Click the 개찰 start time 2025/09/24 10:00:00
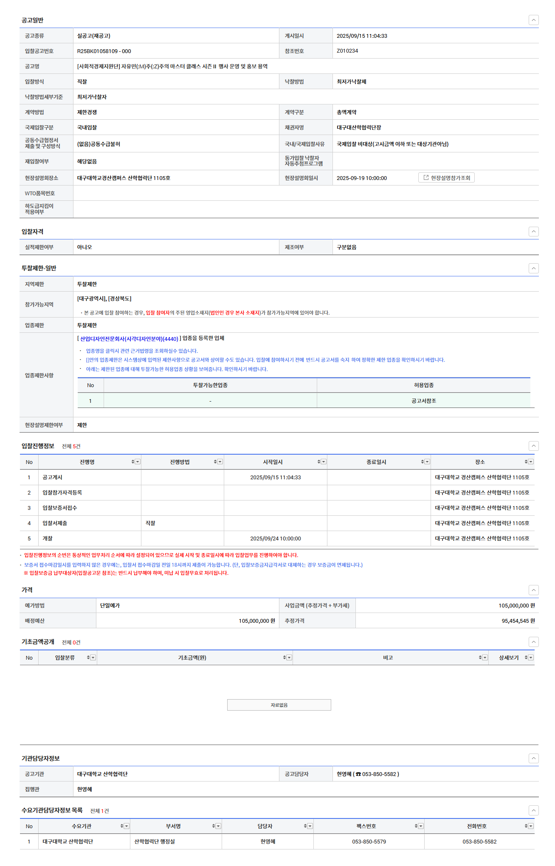Screen dimensions: 555x866 pyautogui.click(x=276, y=538)
